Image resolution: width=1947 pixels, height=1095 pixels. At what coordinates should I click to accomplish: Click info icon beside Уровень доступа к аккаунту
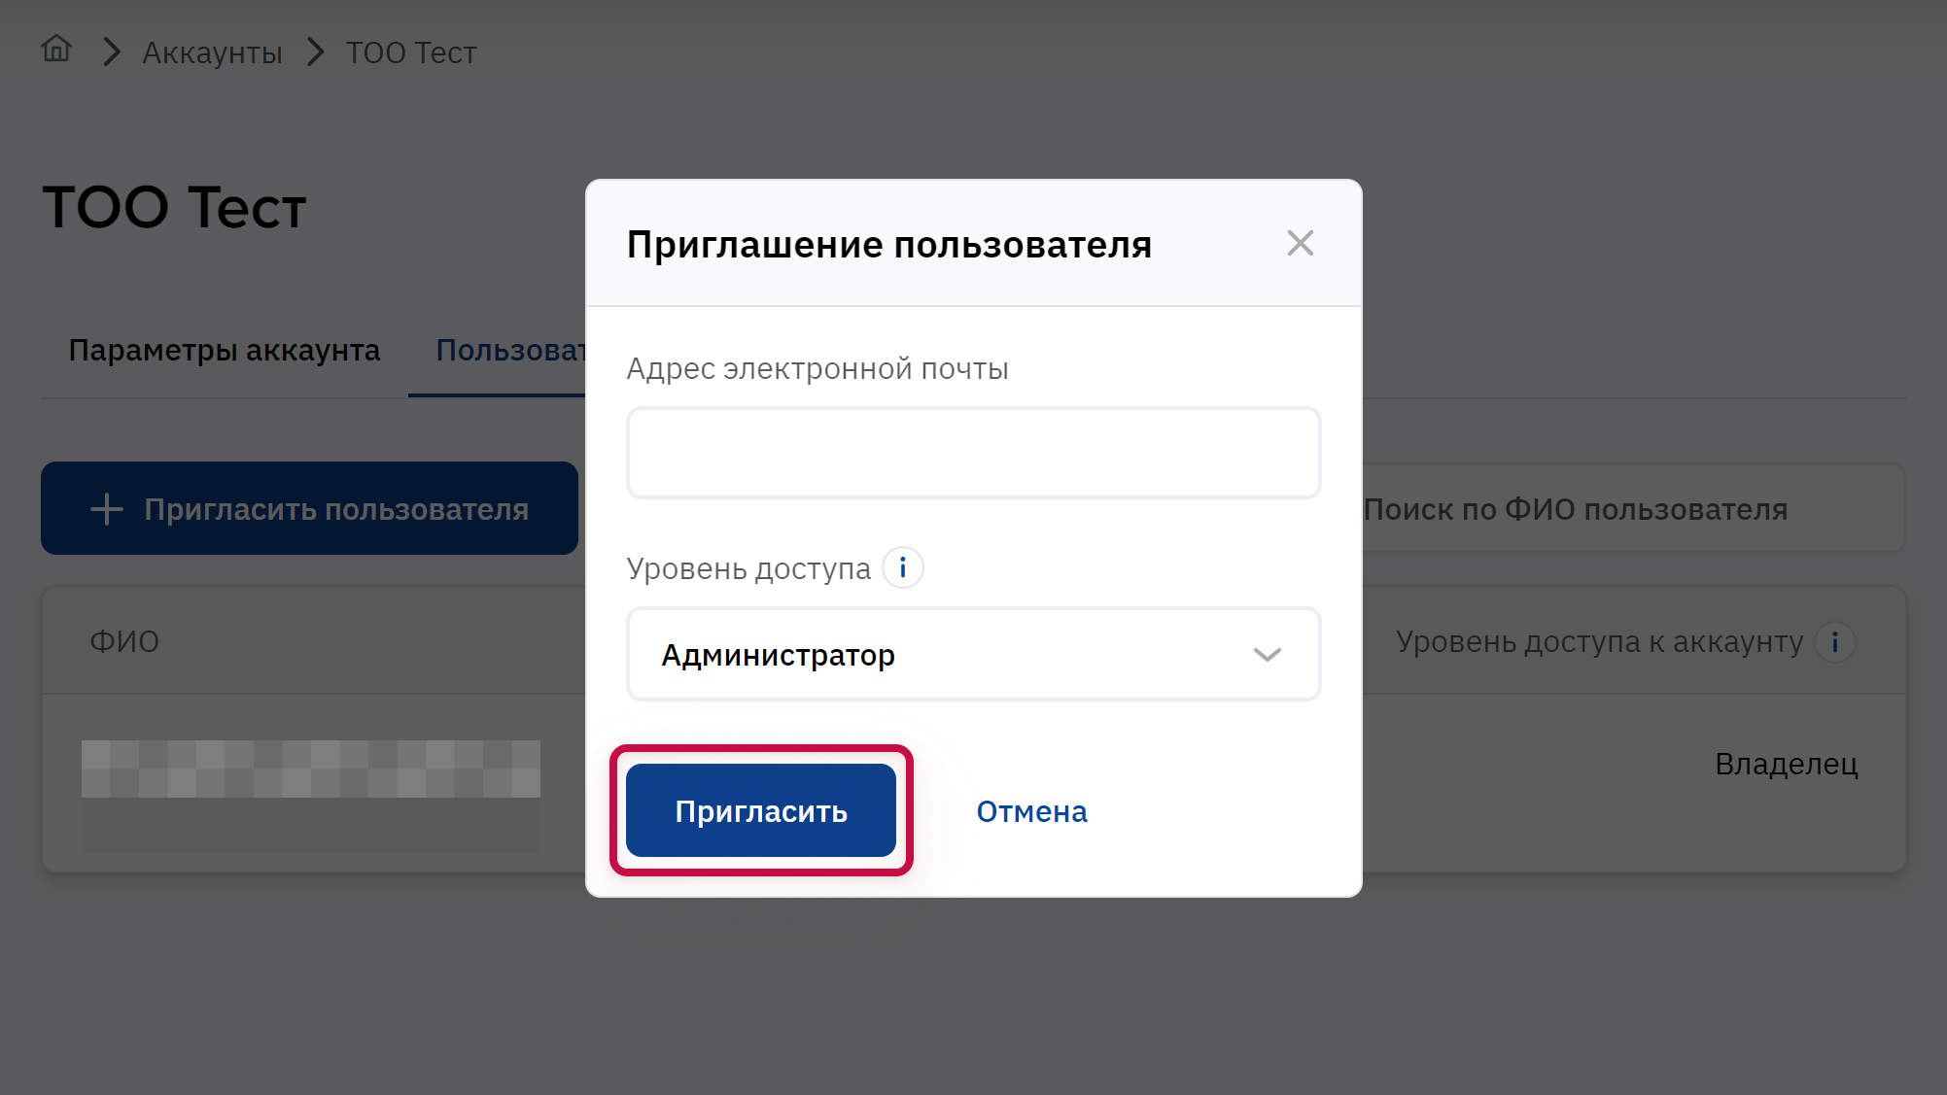click(x=1834, y=642)
